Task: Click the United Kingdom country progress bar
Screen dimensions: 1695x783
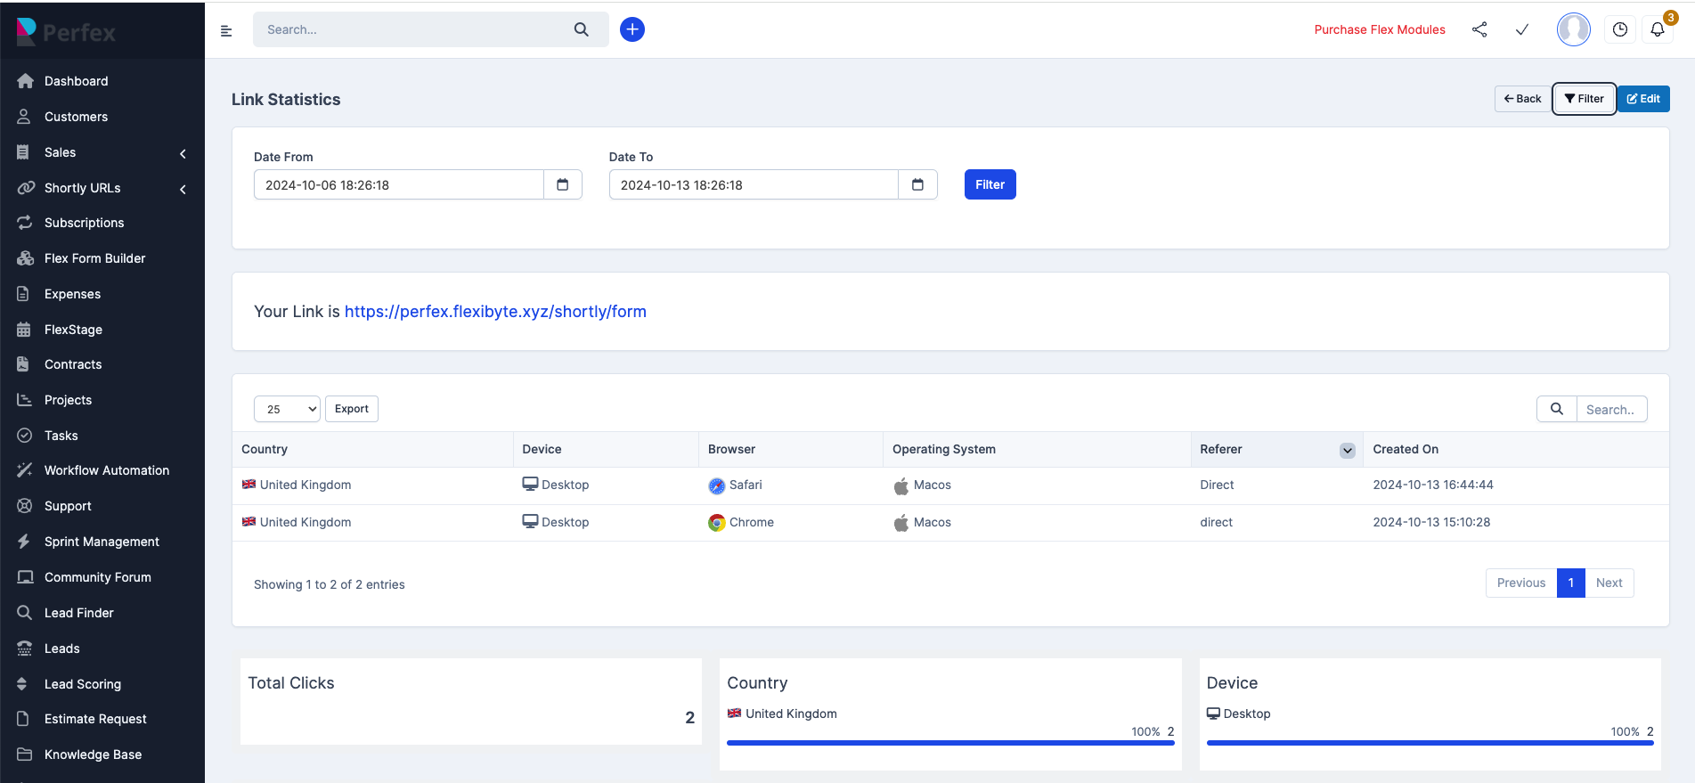Action: click(949, 742)
